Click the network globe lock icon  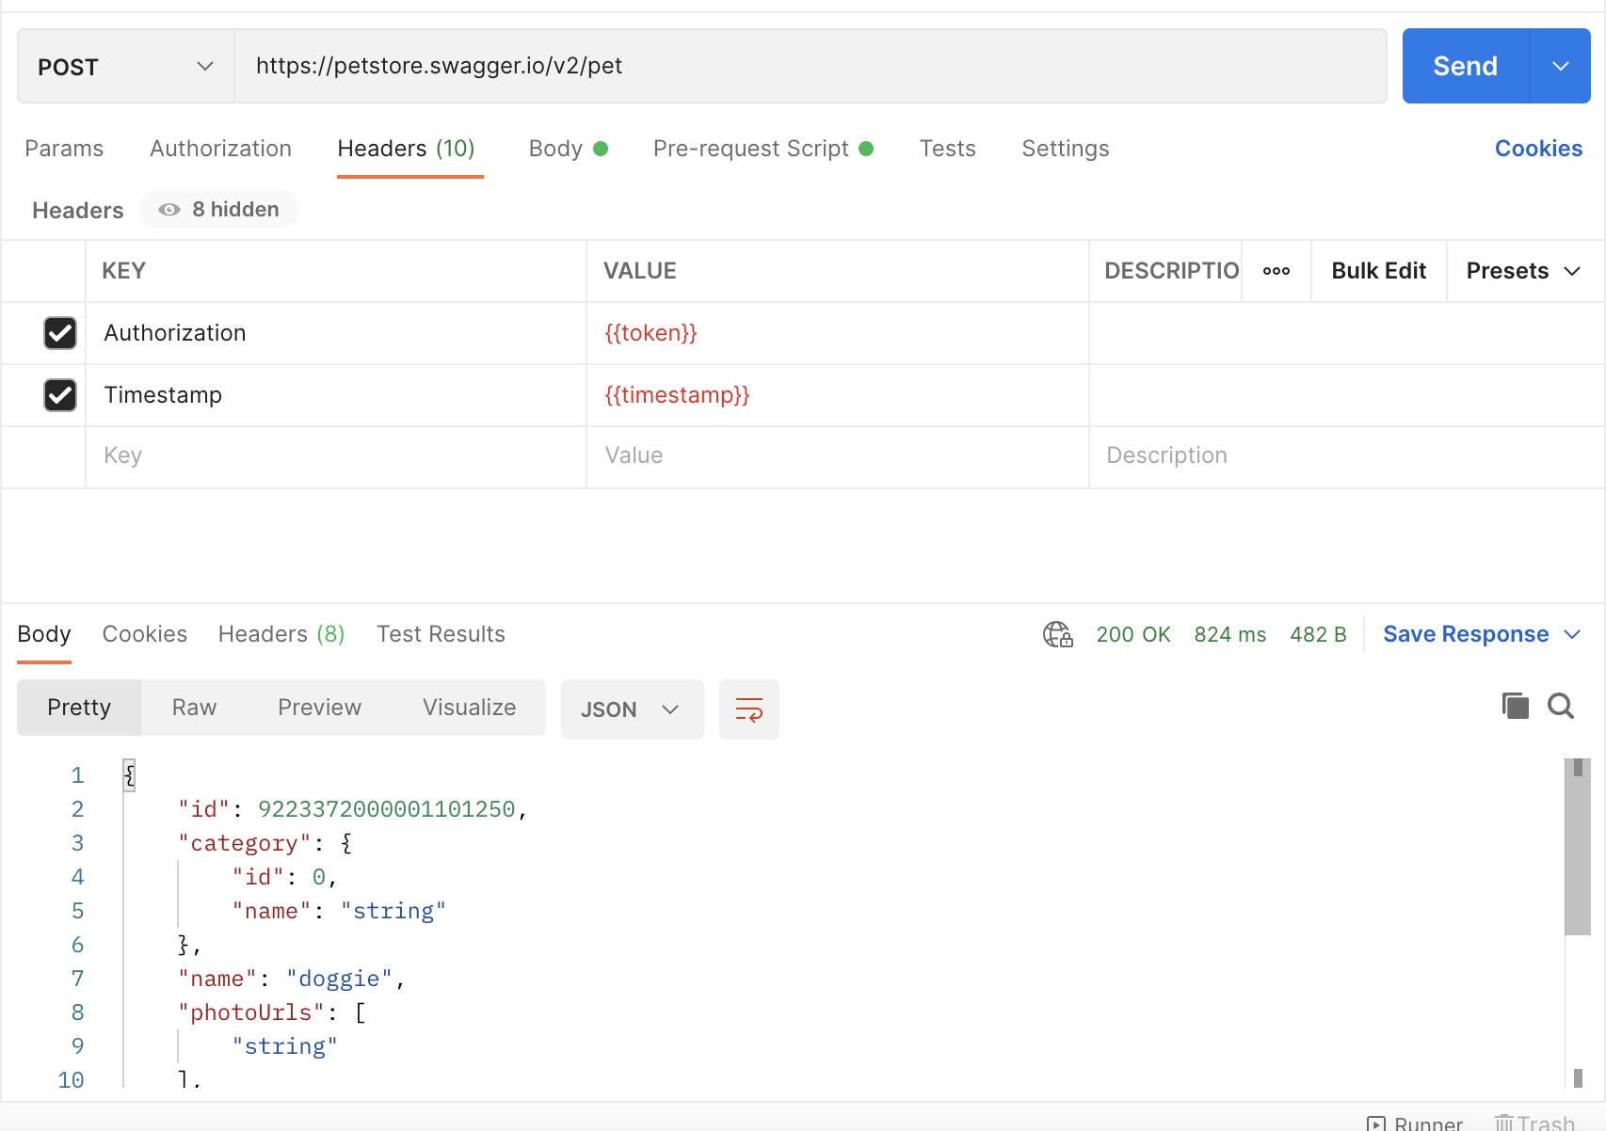[x=1058, y=634]
